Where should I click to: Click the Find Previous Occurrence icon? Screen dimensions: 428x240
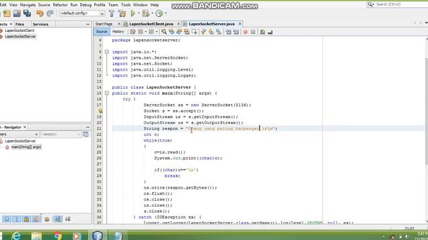[171, 32]
